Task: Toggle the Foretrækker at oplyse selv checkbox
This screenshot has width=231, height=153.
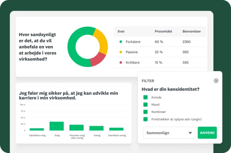Action: coord(145,119)
